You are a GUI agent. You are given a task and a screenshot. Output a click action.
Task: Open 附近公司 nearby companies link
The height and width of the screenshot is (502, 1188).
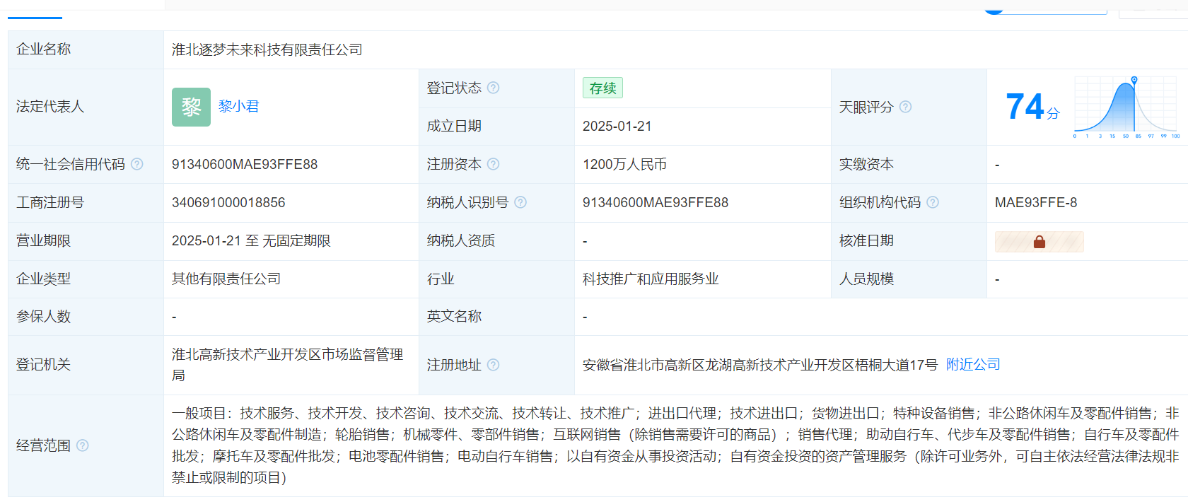coord(973,364)
